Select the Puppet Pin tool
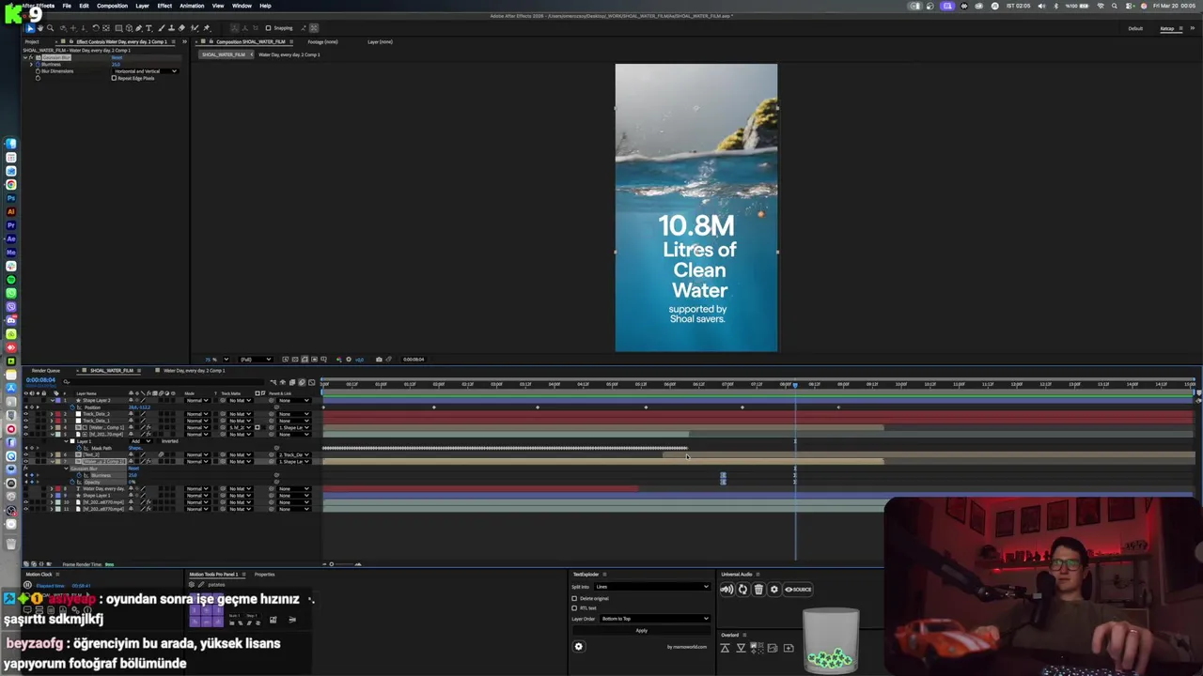 tap(206, 28)
